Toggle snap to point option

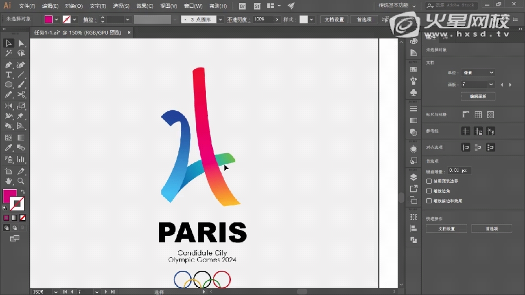[466, 147]
